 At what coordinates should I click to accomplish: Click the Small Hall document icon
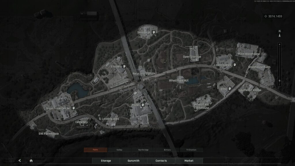[x=154, y=32]
